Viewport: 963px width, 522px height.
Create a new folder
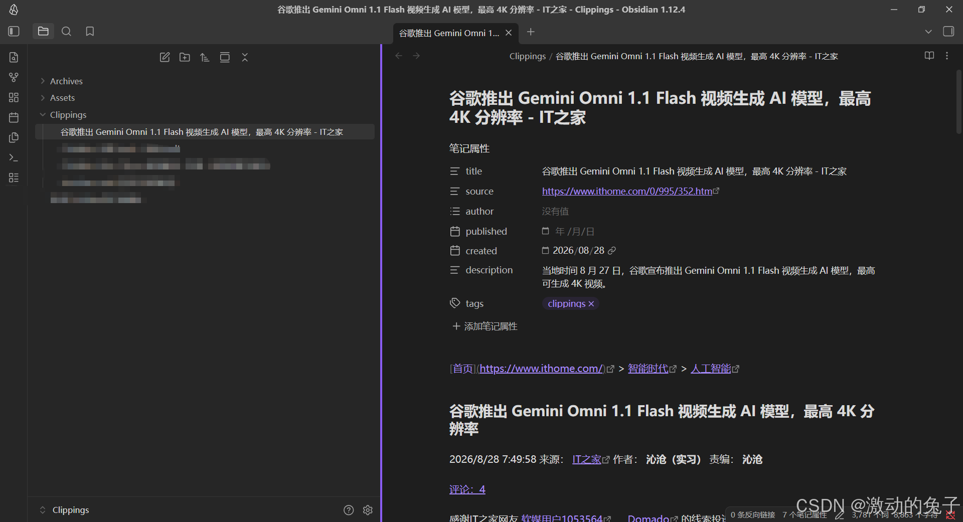185,57
